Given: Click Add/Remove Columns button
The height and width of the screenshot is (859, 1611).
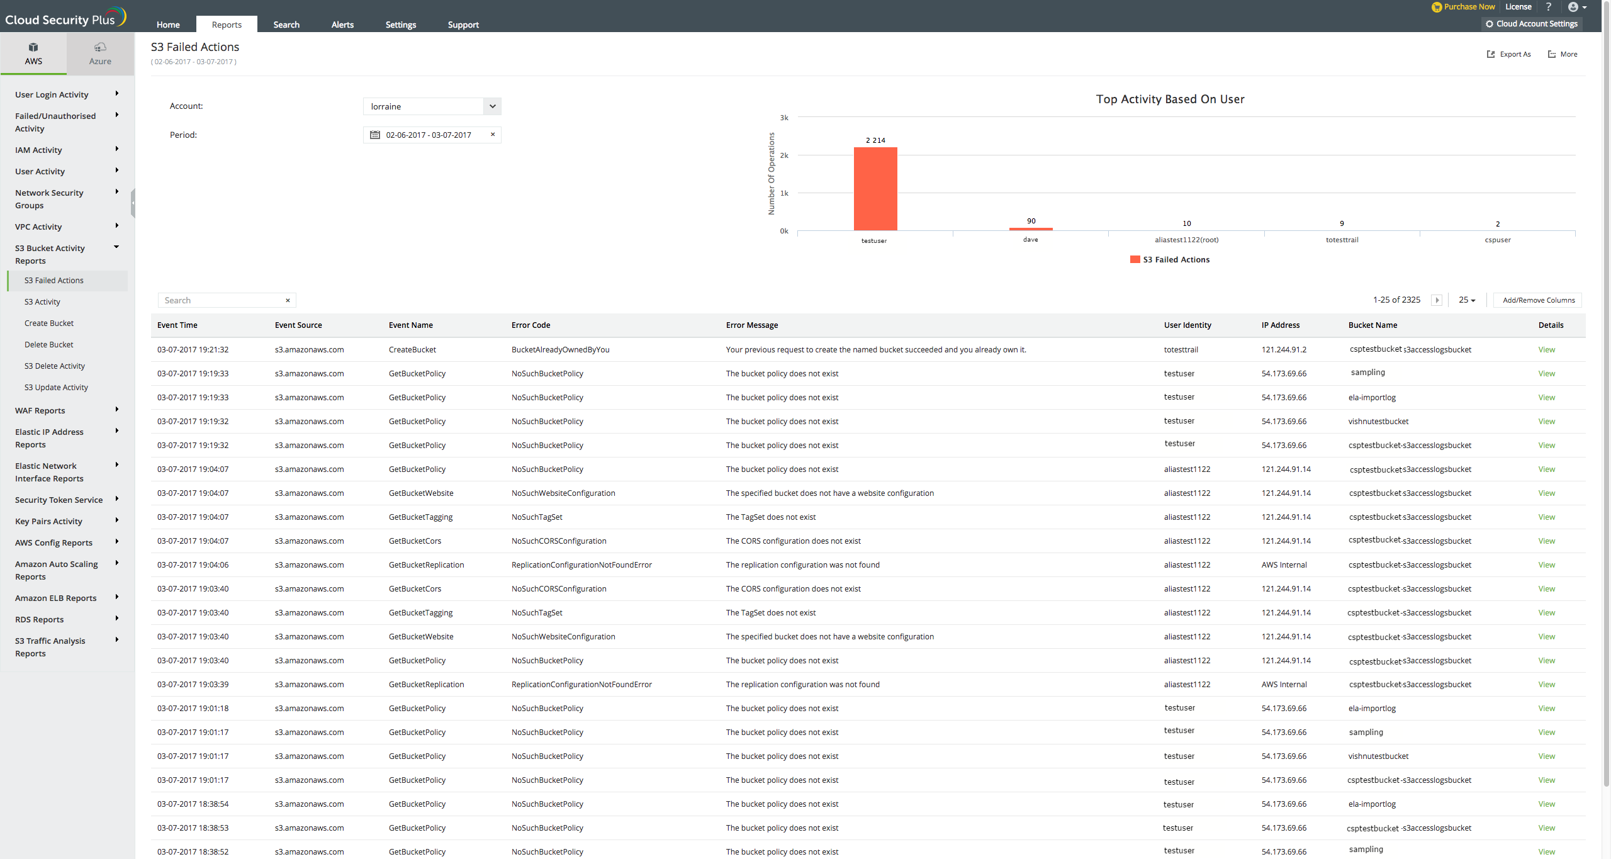Looking at the screenshot, I should [1538, 300].
